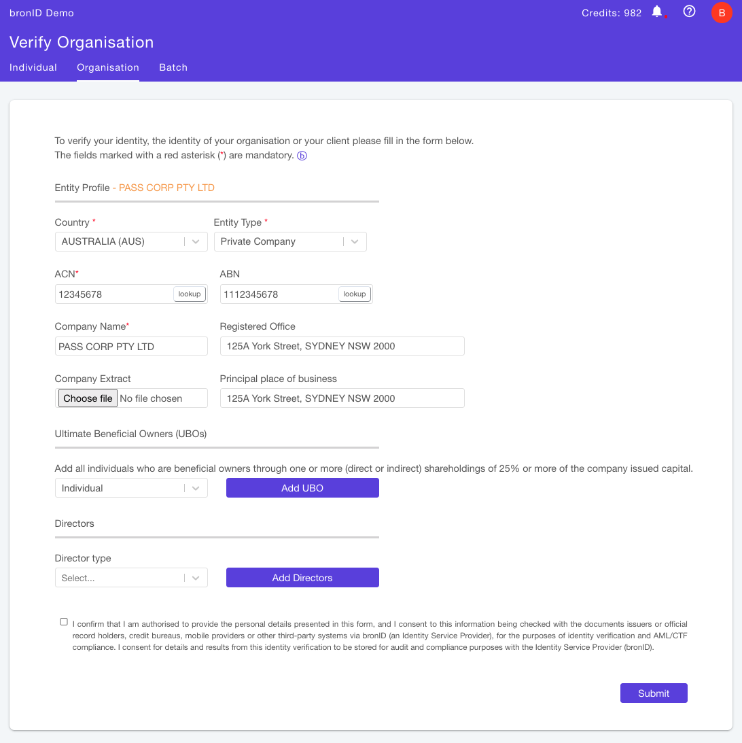Select the Organisation tab
This screenshot has width=742, height=743.
(108, 67)
